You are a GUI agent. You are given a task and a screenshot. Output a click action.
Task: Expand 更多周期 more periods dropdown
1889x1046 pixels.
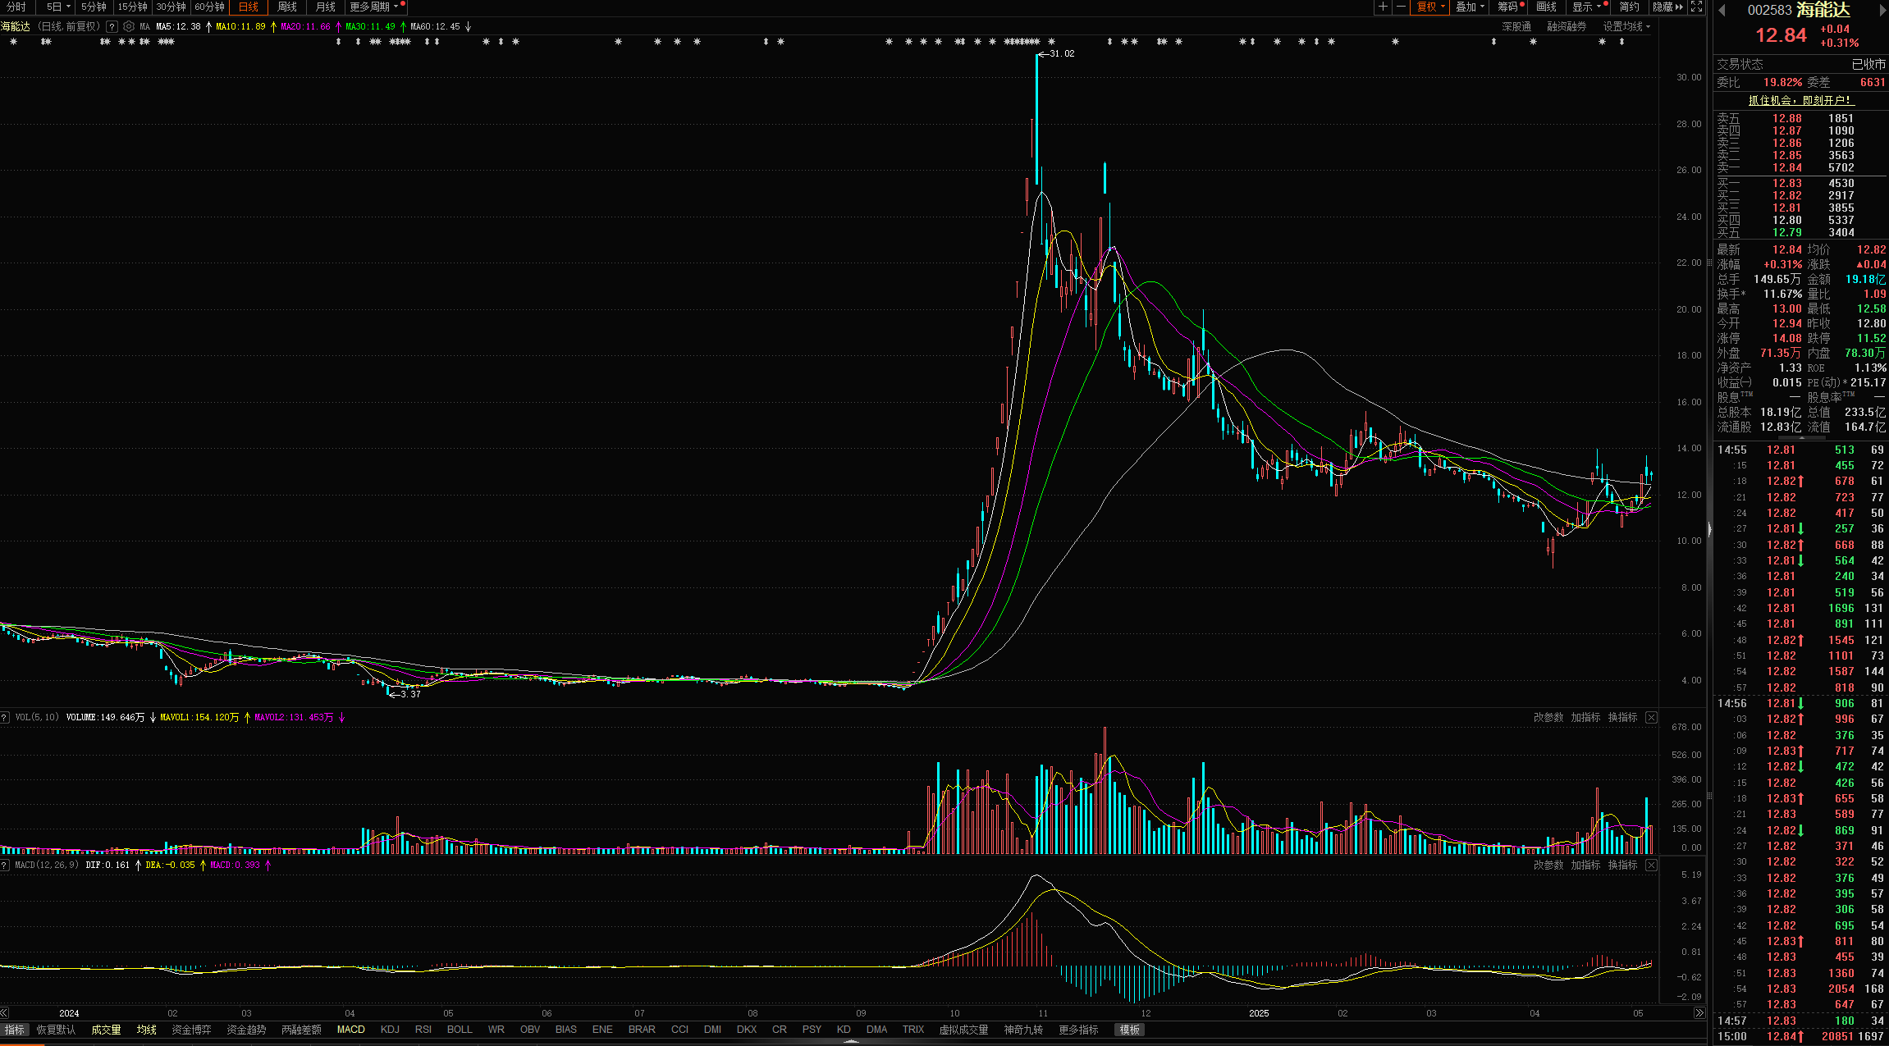(x=376, y=7)
